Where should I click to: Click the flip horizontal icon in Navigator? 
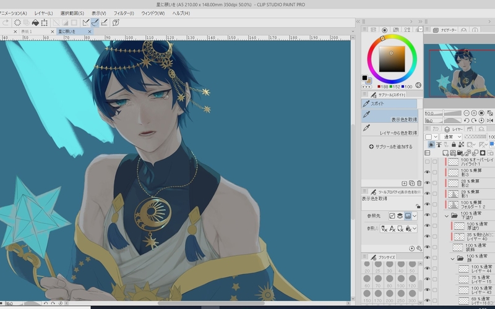click(490, 121)
